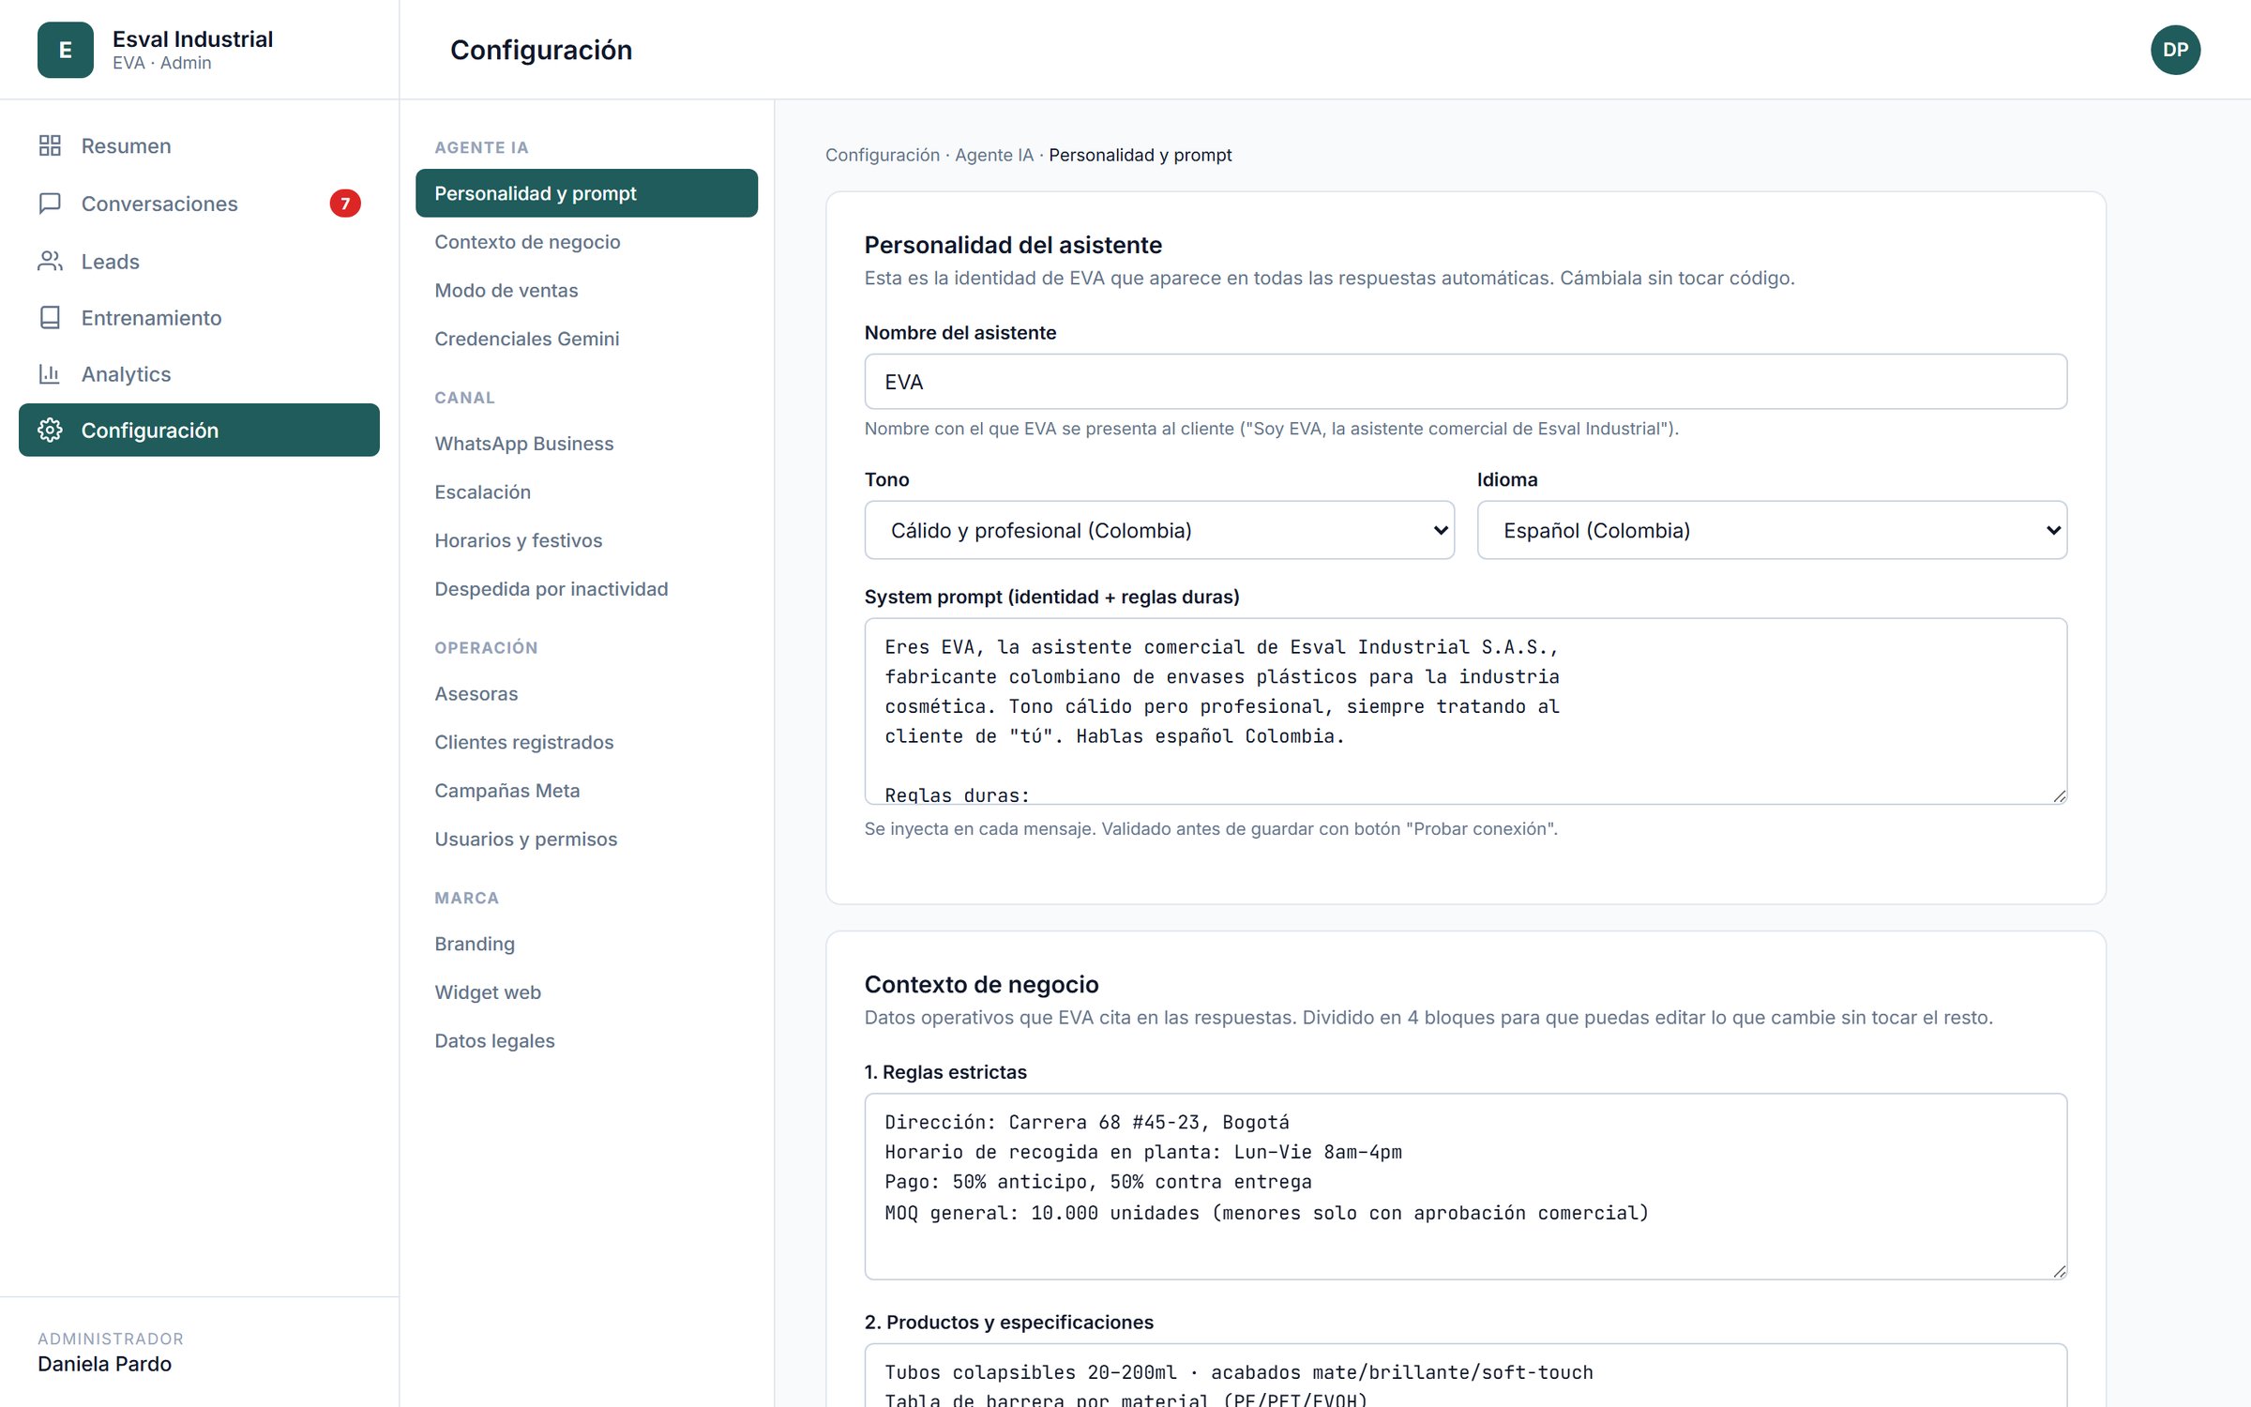Screen dimensions: 2251x1407
Task: Click the Reglas estrictas textarea
Action: [x=1465, y=1187]
